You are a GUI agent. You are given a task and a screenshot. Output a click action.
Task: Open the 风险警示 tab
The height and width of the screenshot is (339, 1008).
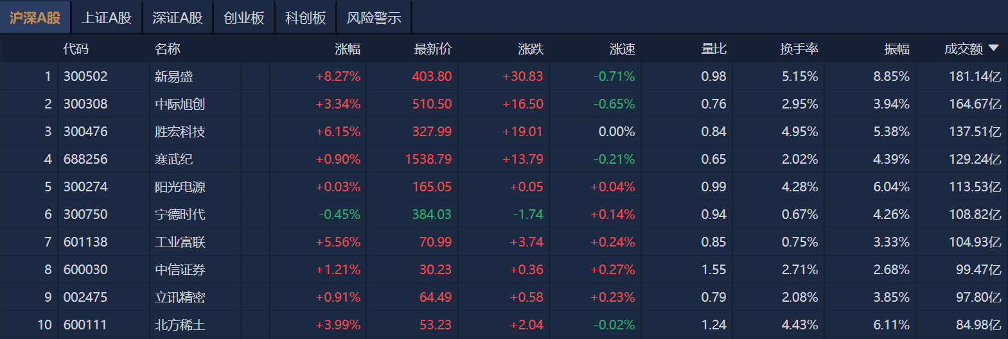374,18
